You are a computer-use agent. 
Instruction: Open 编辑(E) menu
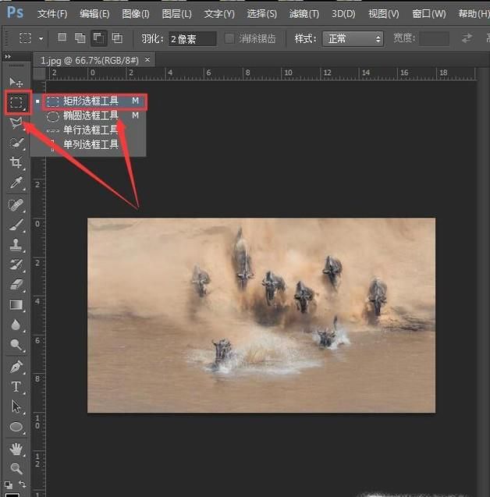tap(94, 14)
